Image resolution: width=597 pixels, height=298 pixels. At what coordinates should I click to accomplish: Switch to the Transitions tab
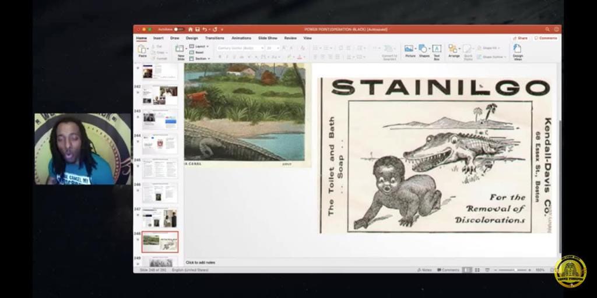point(213,38)
